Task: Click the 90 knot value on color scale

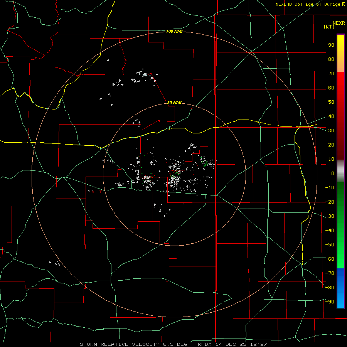Action: coord(331,45)
